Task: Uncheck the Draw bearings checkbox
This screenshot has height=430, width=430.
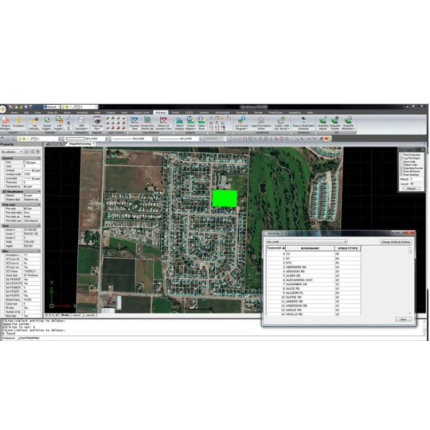Action: (x=401, y=175)
